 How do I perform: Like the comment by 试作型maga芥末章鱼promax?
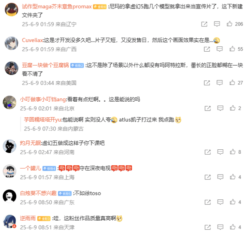[229, 24]
